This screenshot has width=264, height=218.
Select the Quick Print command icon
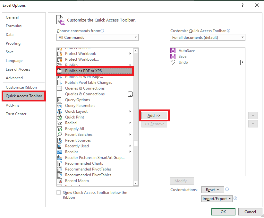[x=59, y=117]
